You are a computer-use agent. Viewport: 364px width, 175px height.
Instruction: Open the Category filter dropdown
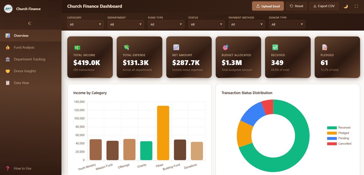pyautogui.click(x=85, y=24)
